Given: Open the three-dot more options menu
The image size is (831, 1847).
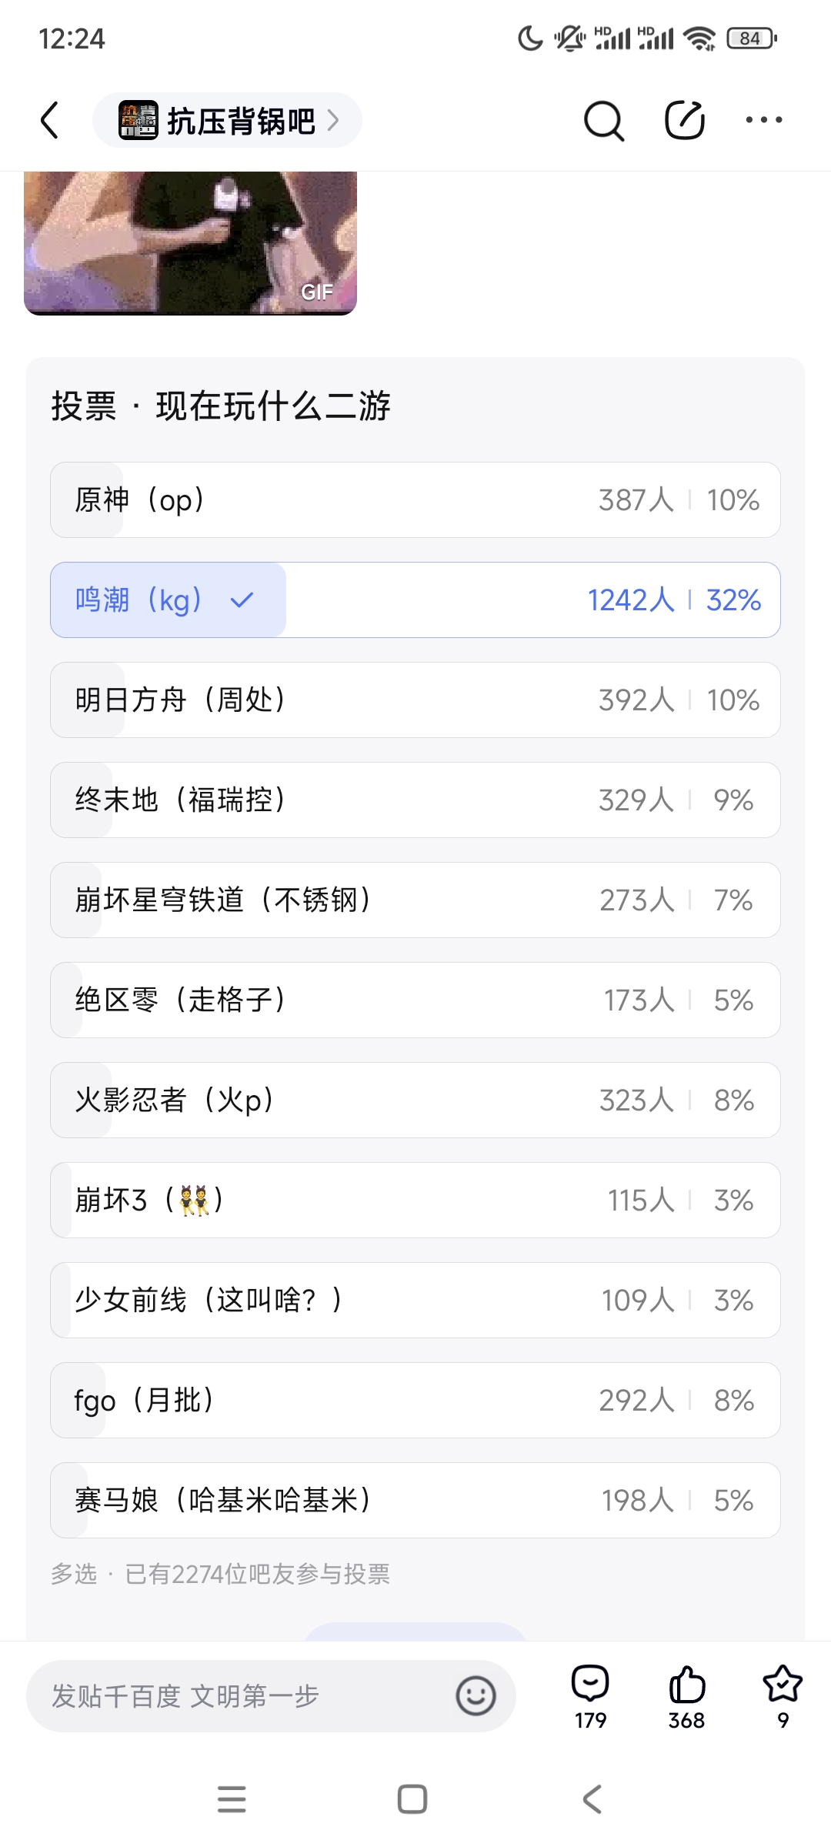Looking at the screenshot, I should [x=764, y=120].
